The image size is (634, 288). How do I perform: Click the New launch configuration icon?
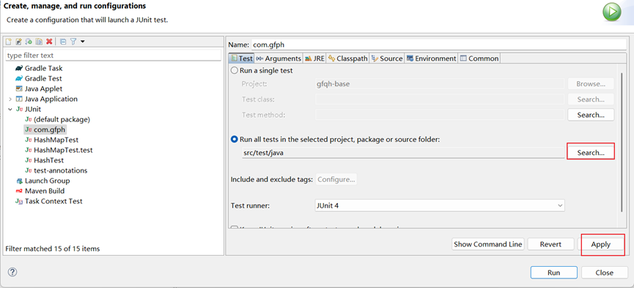(8, 41)
